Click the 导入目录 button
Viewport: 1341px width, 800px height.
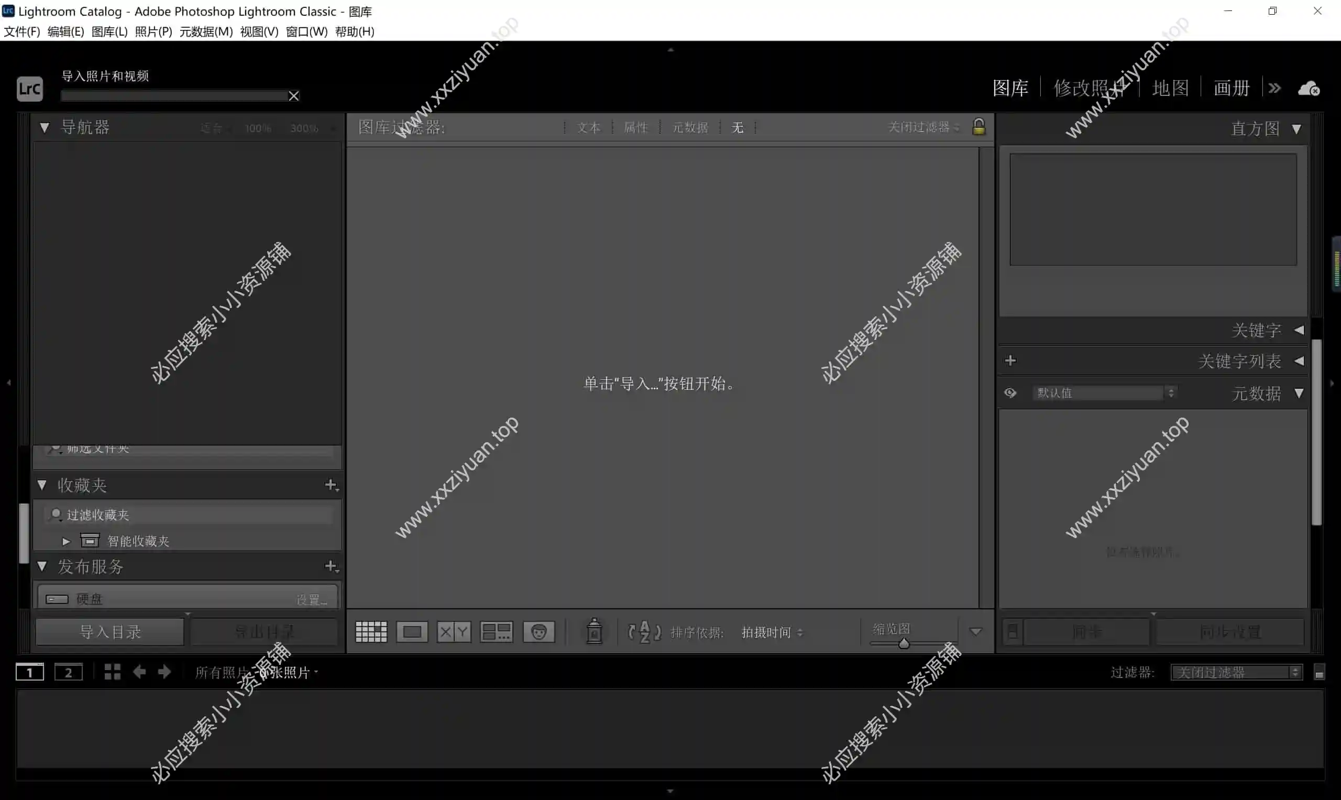(x=110, y=631)
